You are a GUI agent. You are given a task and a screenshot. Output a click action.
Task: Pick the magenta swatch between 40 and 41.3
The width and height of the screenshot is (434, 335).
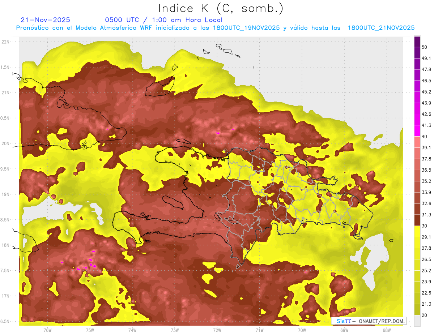coord(417,131)
